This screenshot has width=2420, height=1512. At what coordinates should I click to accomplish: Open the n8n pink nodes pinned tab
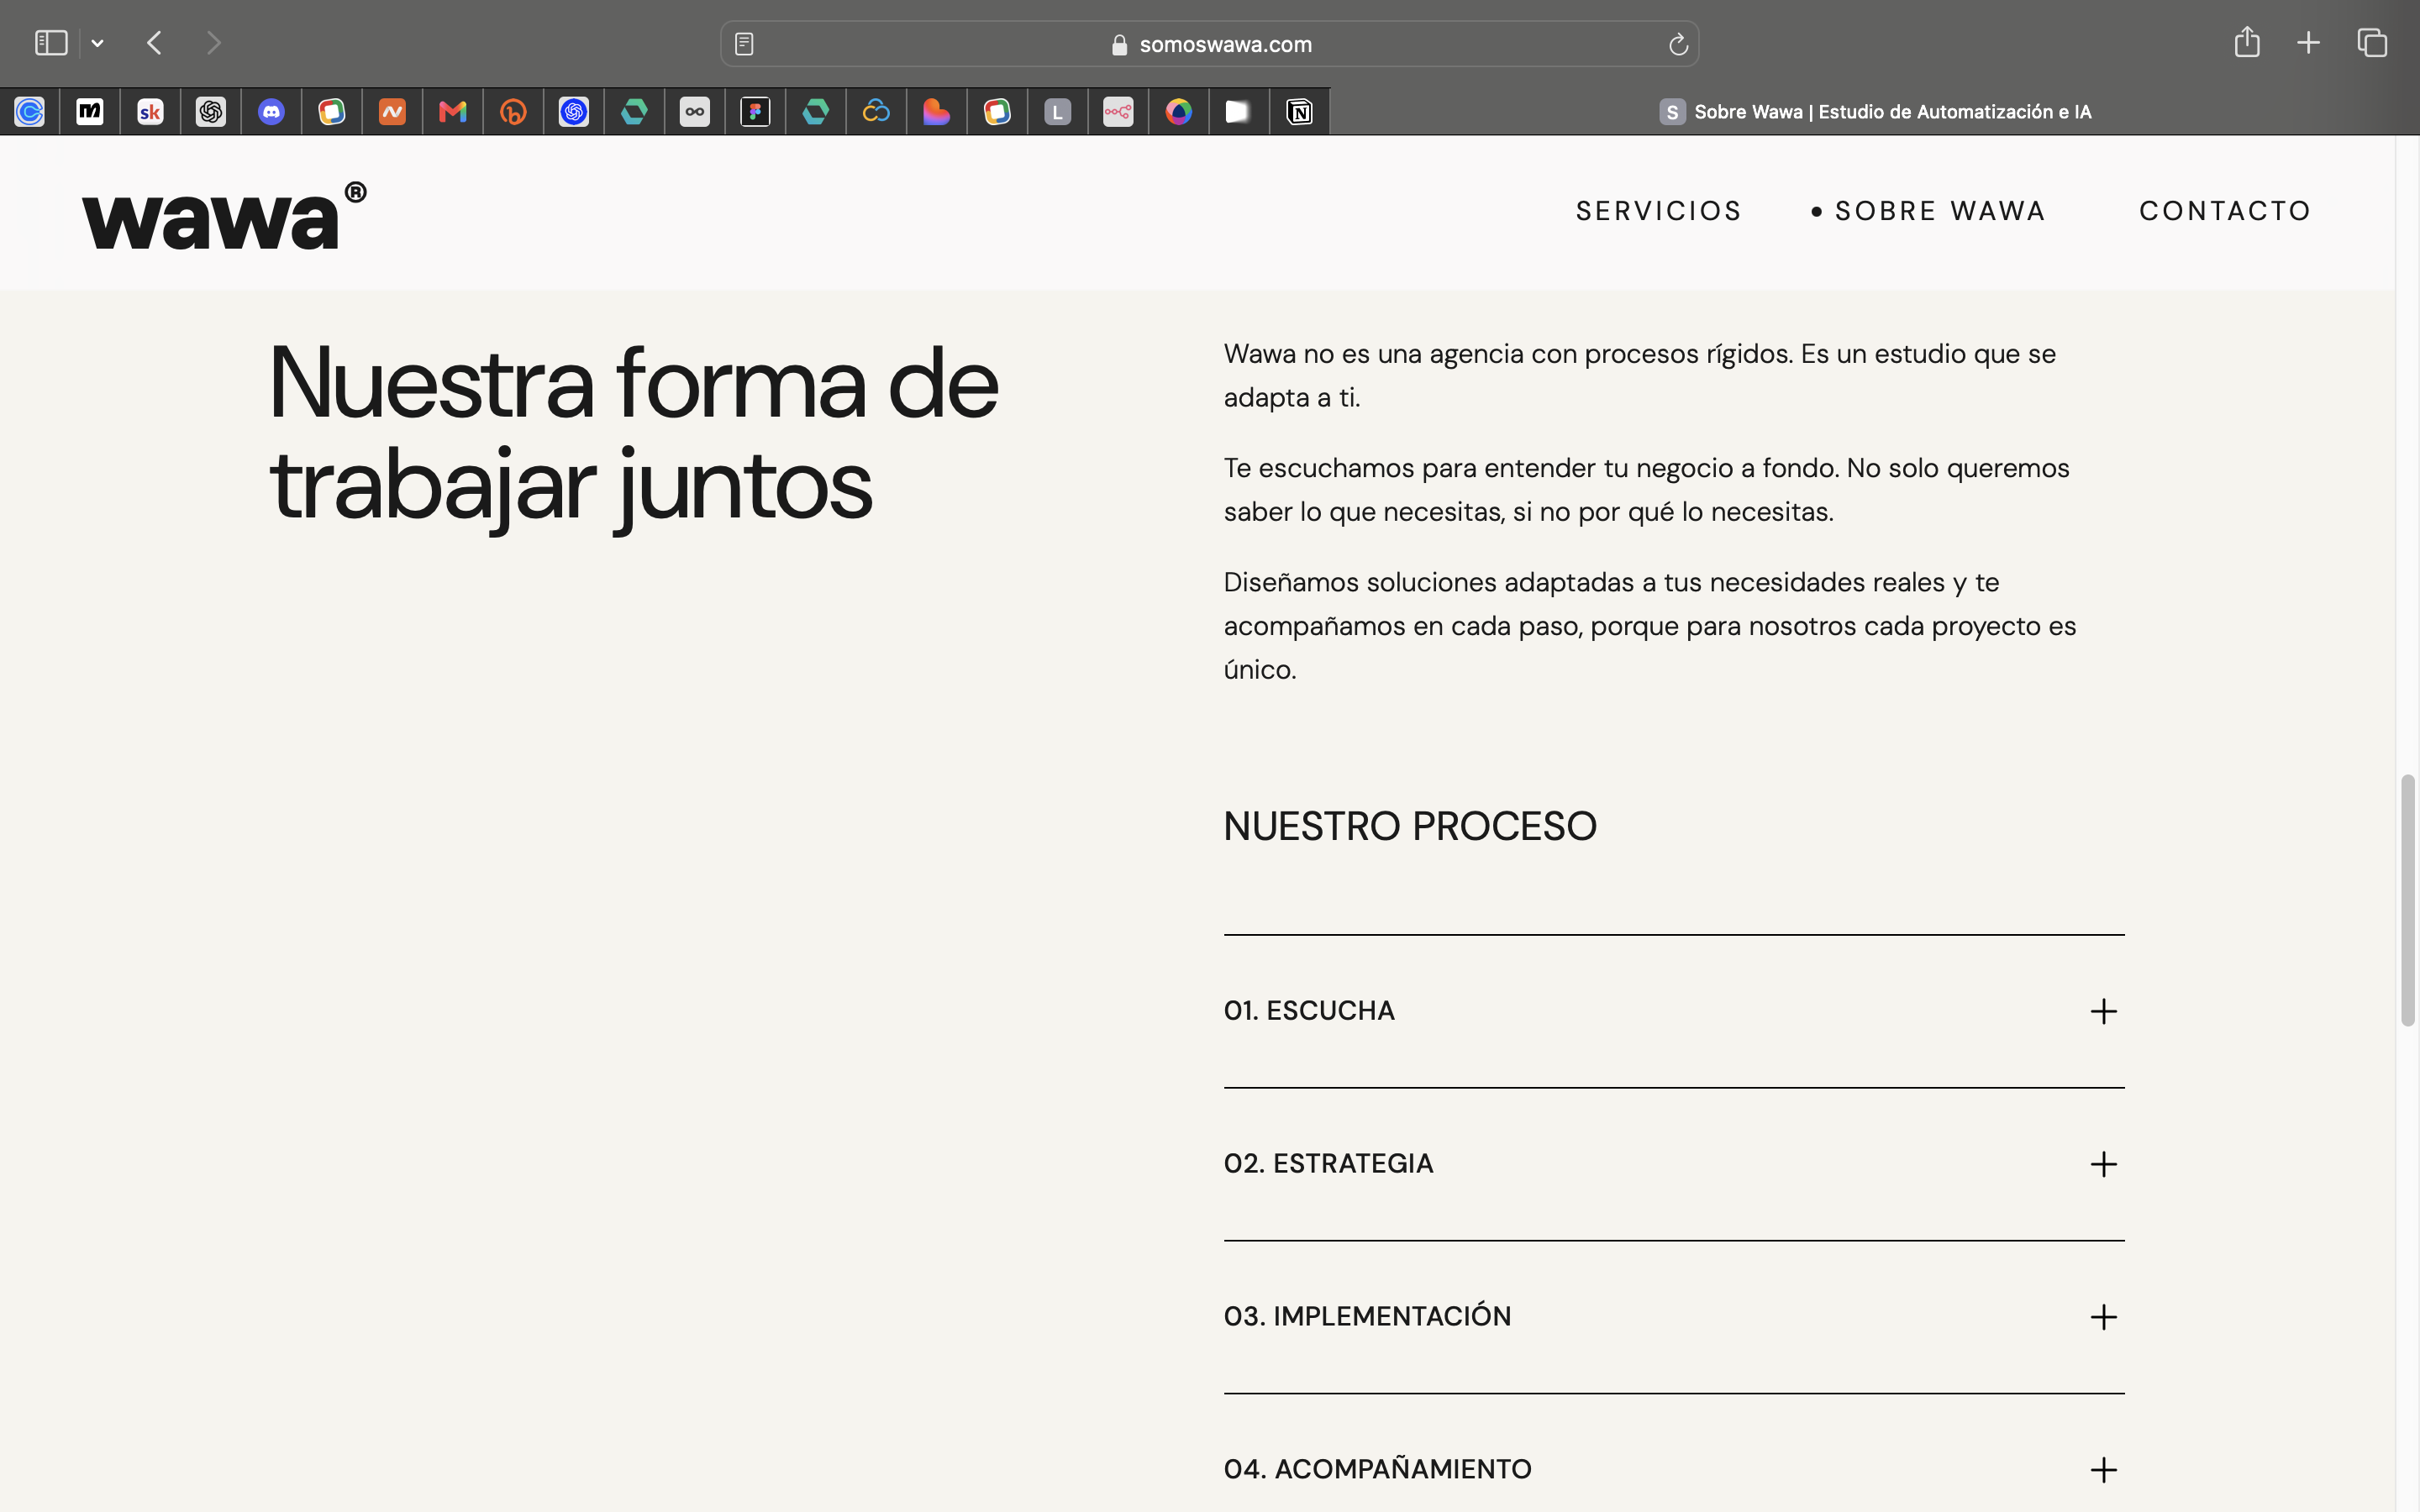(1119, 111)
